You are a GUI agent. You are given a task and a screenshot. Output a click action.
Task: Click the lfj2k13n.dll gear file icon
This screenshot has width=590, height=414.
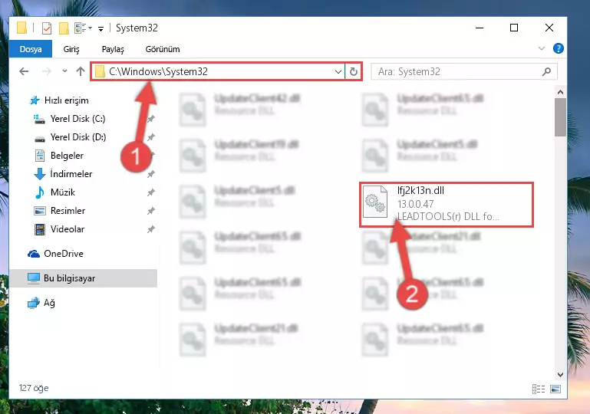click(x=374, y=202)
